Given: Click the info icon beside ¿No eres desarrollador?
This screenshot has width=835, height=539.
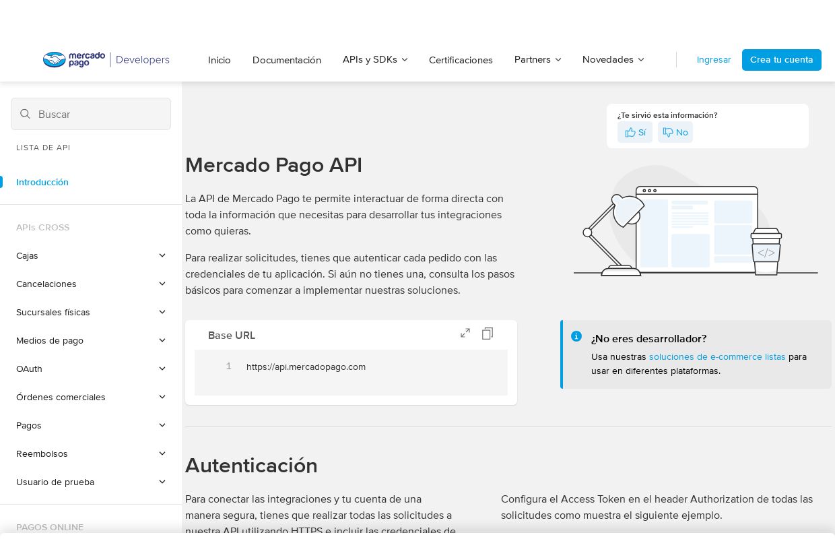Looking at the screenshot, I should 576,336.
